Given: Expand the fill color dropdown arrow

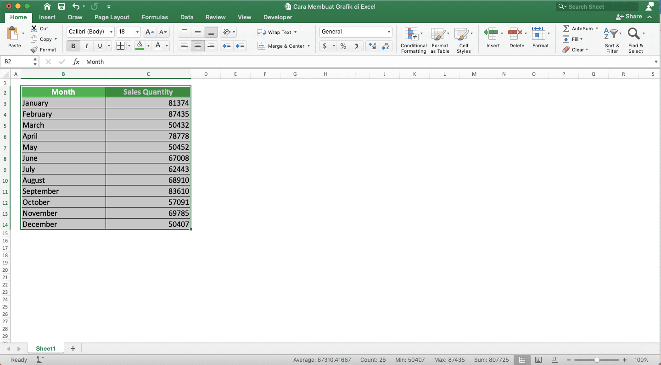Looking at the screenshot, I should click(x=148, y=46).
